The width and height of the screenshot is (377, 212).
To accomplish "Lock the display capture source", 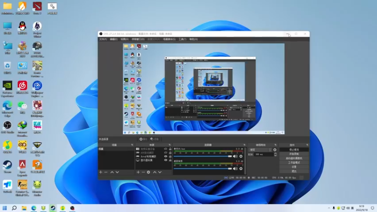I will (x=170, y=160).
